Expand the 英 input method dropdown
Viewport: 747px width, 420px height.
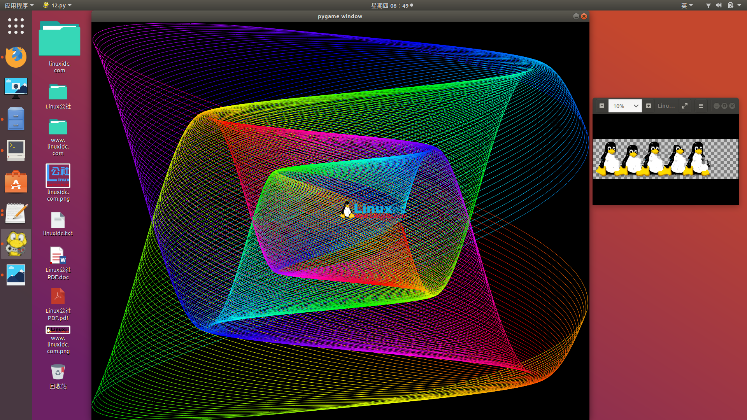click(687, 5)
